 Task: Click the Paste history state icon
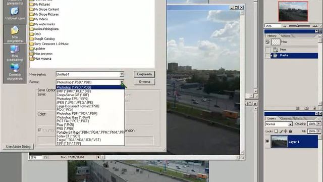275,56
